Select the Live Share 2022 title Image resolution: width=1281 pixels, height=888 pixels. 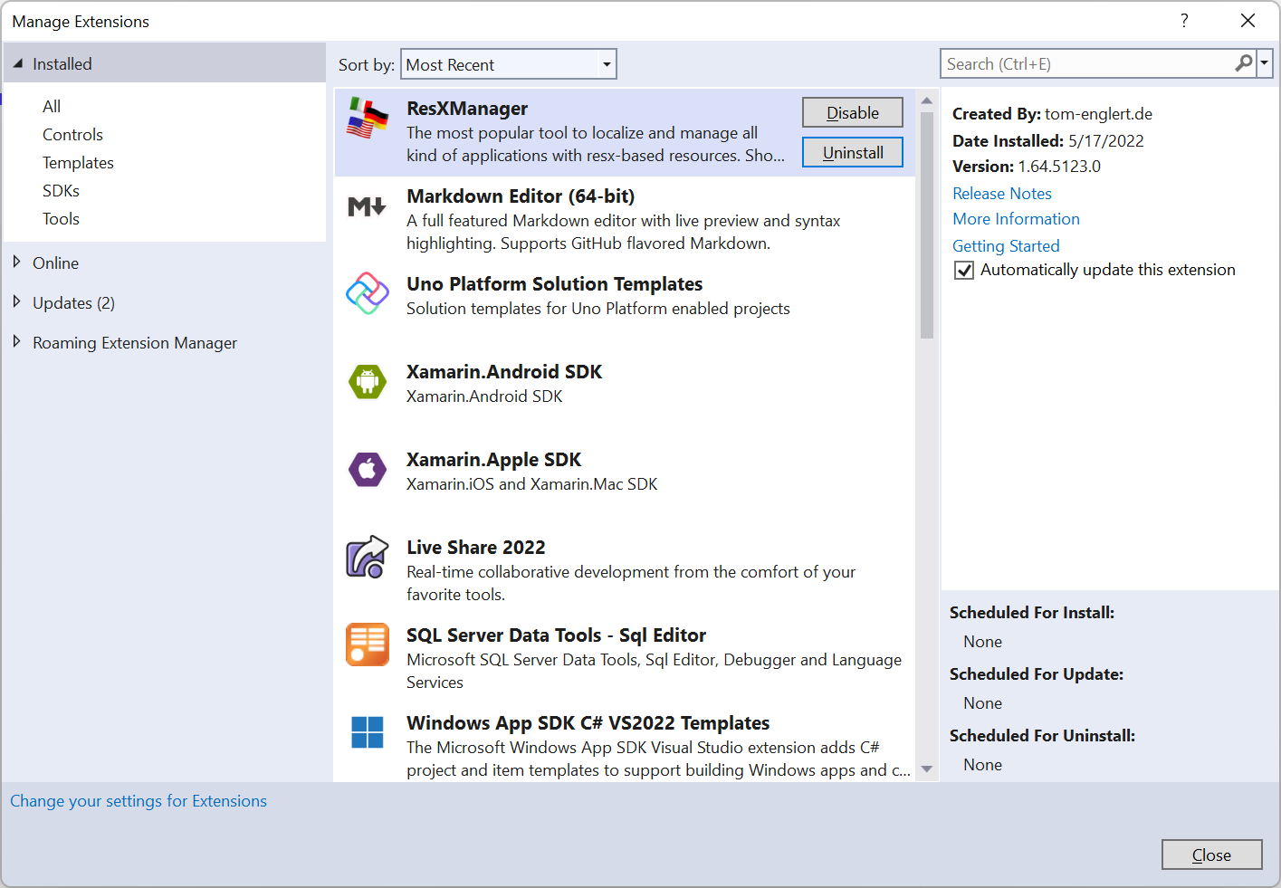tap(475, 547)
